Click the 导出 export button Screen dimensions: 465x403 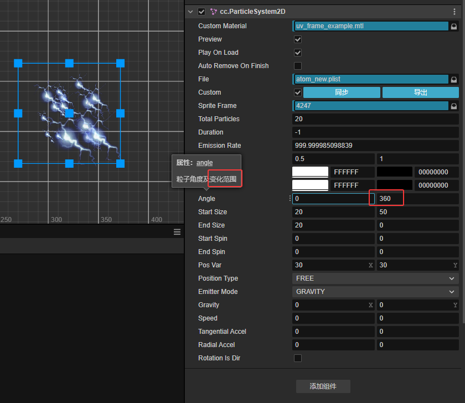(421, 92)
